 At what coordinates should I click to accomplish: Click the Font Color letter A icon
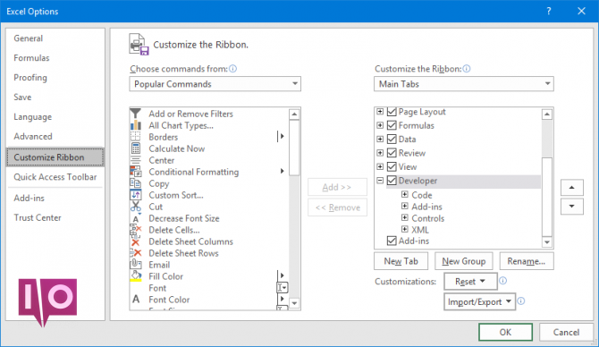pyautogui.click(x=136, y=300)
